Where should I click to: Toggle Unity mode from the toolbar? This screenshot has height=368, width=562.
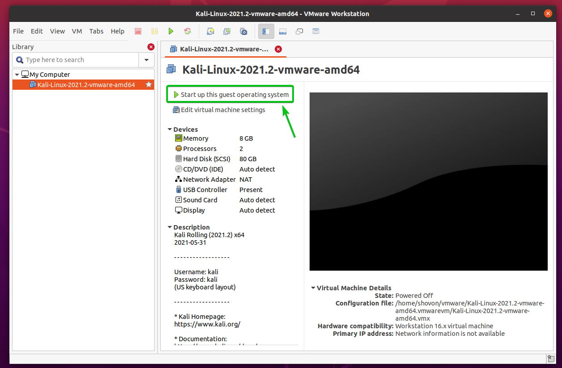(x=316, y=31)
